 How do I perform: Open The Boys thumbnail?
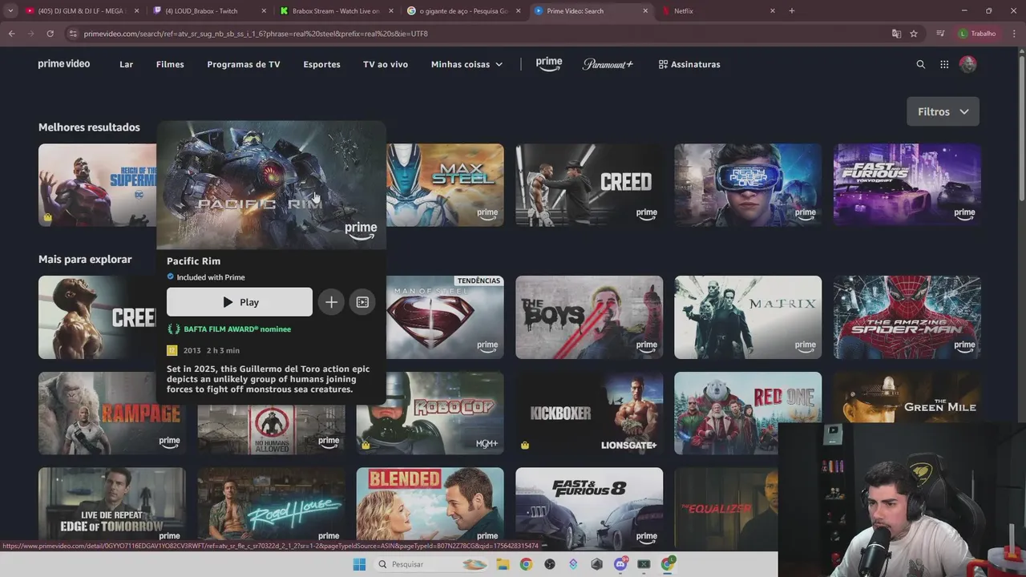pyautogui.click(x=589, y=317)
